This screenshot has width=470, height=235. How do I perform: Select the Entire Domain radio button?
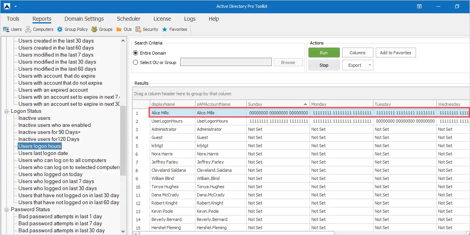(x=136, y=53)
